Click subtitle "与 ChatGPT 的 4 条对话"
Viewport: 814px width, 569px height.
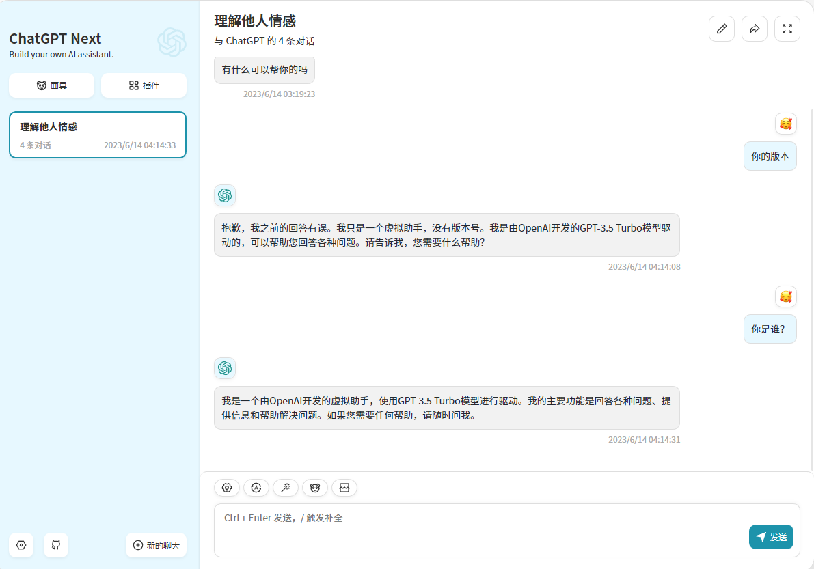[264, 41]
